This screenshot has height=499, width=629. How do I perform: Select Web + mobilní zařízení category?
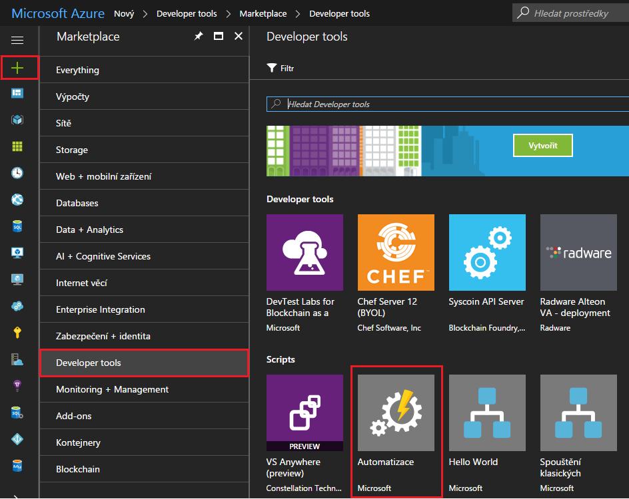145,176
